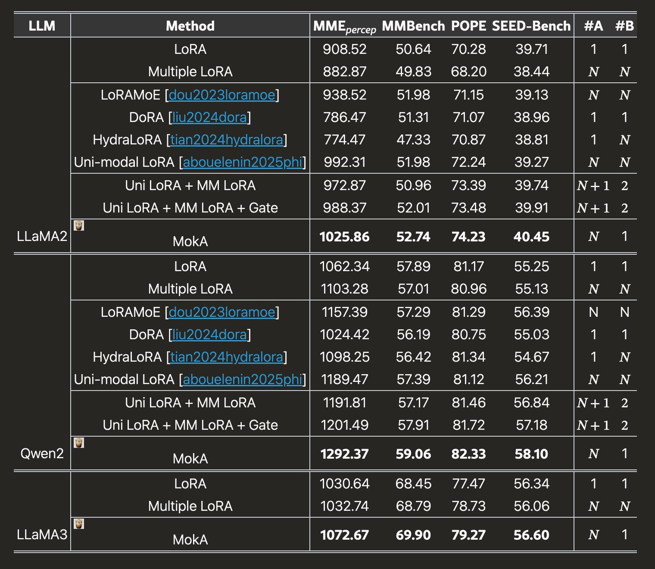655x569 pixels.
Task: Open the dou2023loramoe citation in LLaMA2 rows
Action: [x=222, y=95]
